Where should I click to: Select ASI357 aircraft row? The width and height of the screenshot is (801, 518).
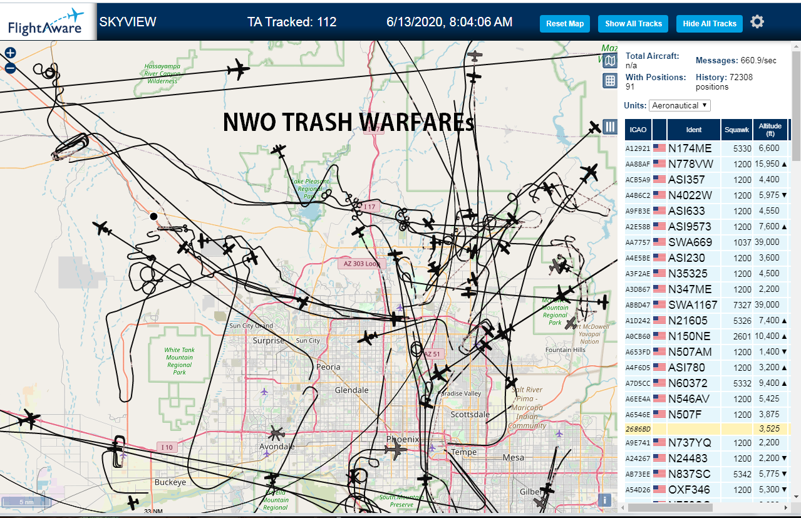708,180
